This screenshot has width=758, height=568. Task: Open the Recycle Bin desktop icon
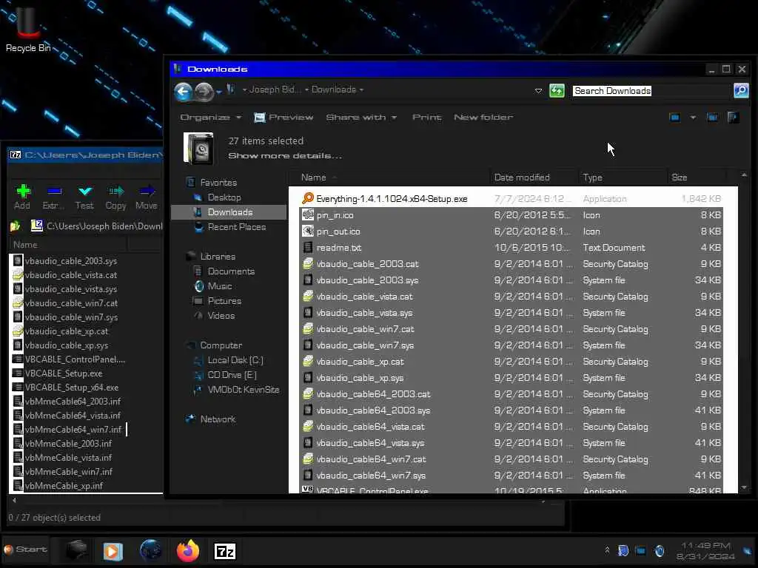(x=28, y=28)
